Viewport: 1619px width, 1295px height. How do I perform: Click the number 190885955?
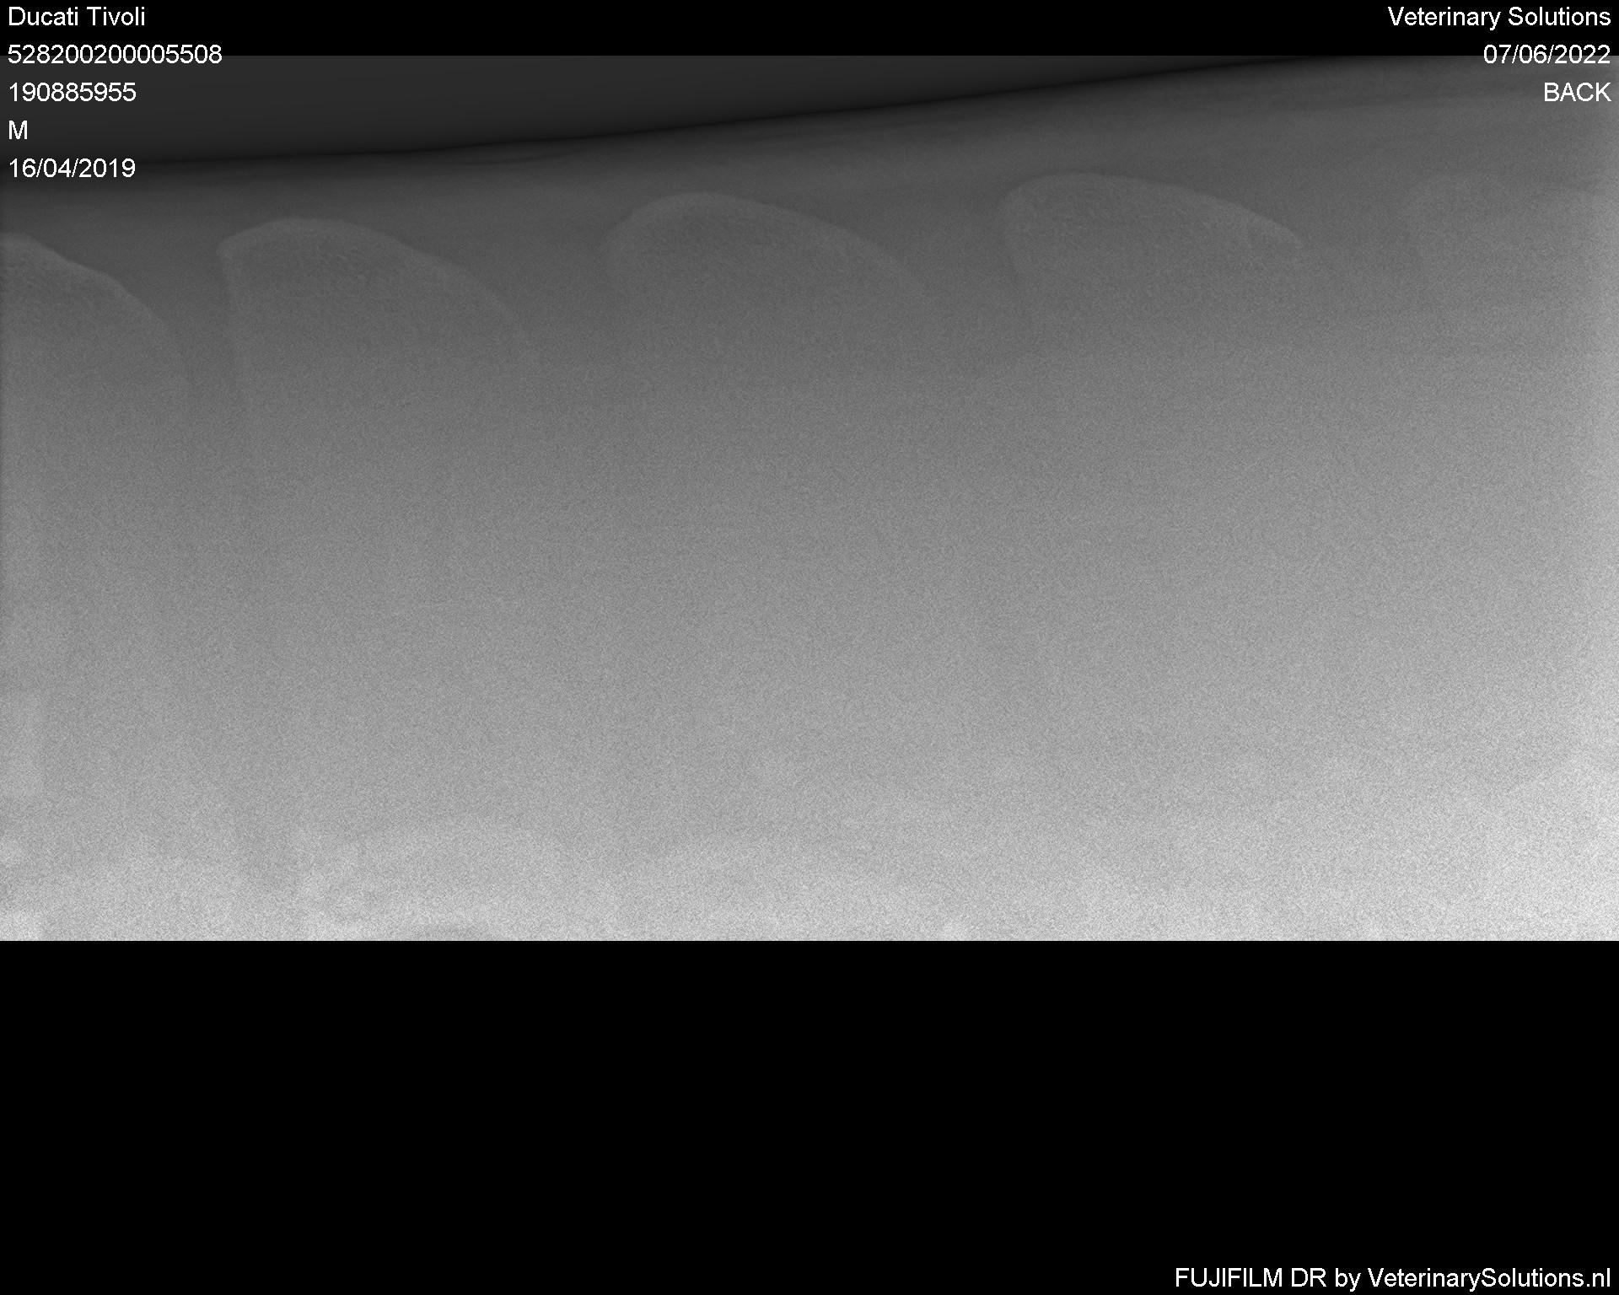coord(72,93)
